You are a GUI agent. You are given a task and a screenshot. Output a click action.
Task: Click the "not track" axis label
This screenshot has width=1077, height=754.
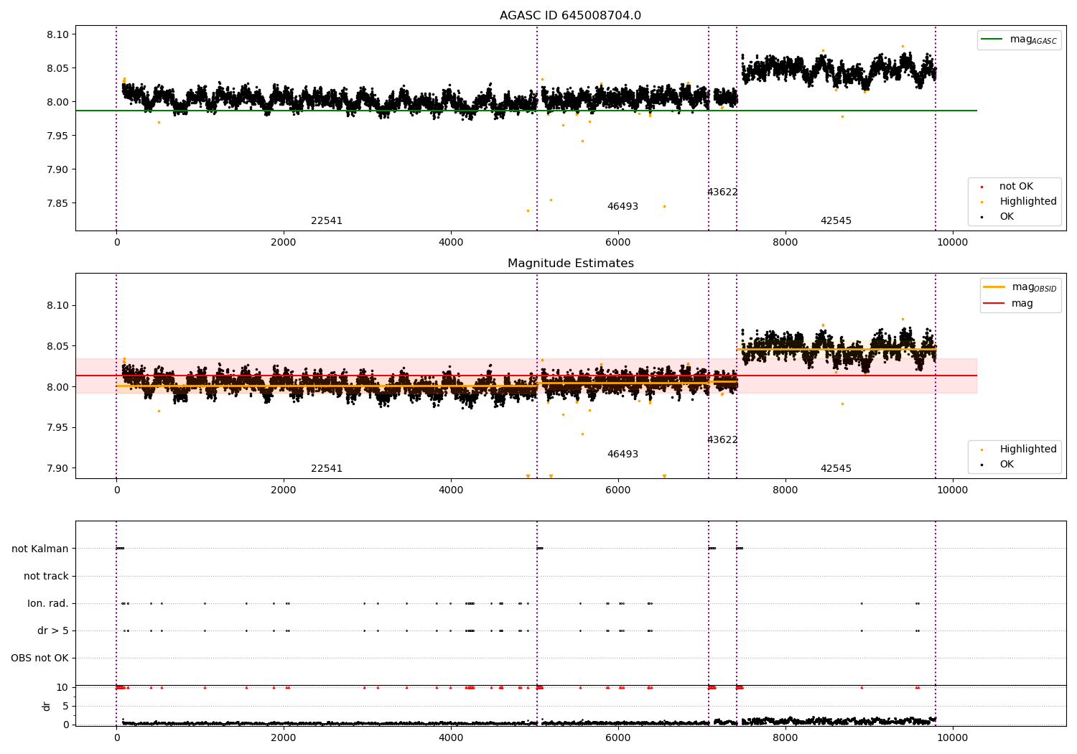46,577
